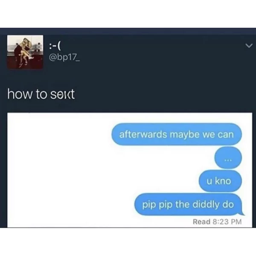The height and width of the screenshot is (256, 256).
Task: Click the word "afterwards" in first bubble
Action: [143, 134]
